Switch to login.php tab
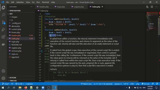Viewport: 160px width, 90px height. (61, 7)
